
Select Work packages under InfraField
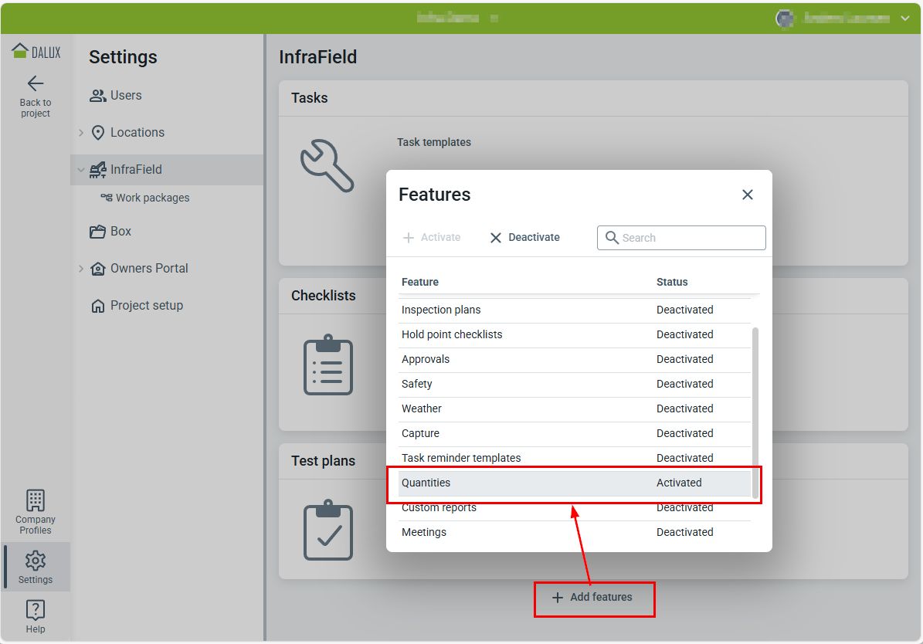(152, 198)
